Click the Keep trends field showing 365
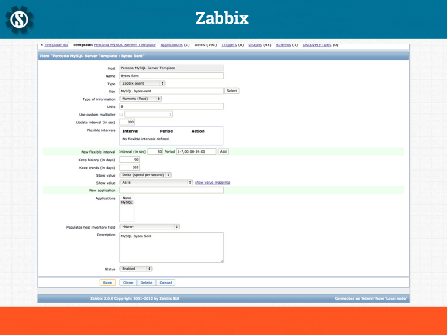 pyautogui.click(x=129, y=167)
